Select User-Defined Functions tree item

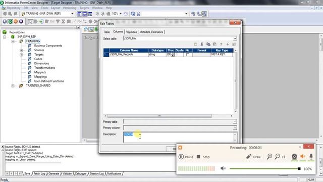click(49, 81)
